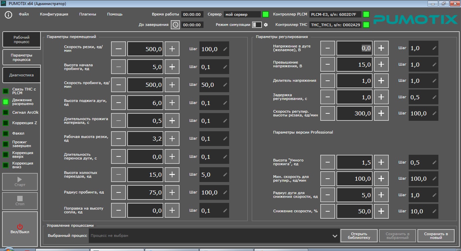Edit step pencil for Снижение скорости
This screenshot has height=251, width=461.
[434, 211]
